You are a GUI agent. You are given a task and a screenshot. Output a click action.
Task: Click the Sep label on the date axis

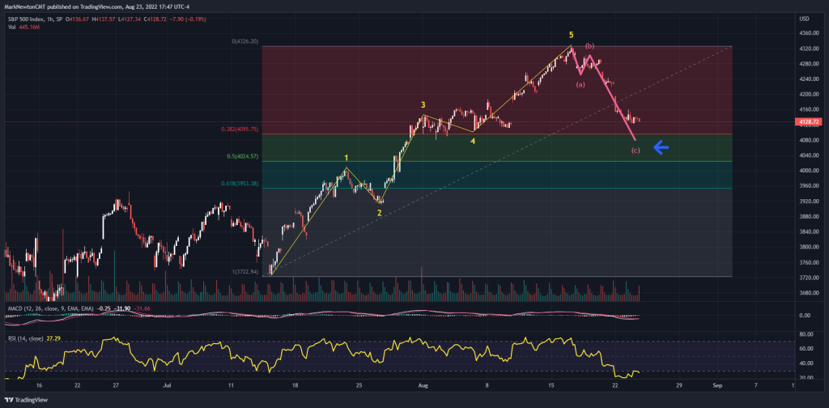coord(716,386)
